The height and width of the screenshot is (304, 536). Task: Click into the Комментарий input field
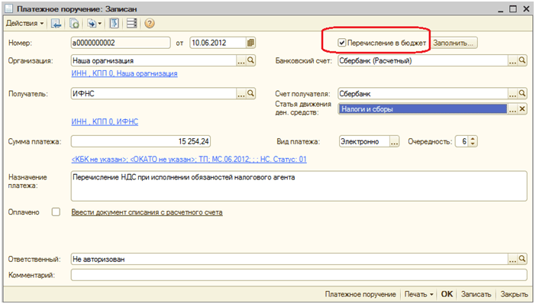299,275
